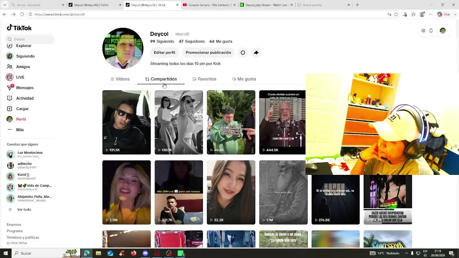
Task: Open the video thumbnail with 40.4K views
Action: pyautogui.click(x=231, y=123)
